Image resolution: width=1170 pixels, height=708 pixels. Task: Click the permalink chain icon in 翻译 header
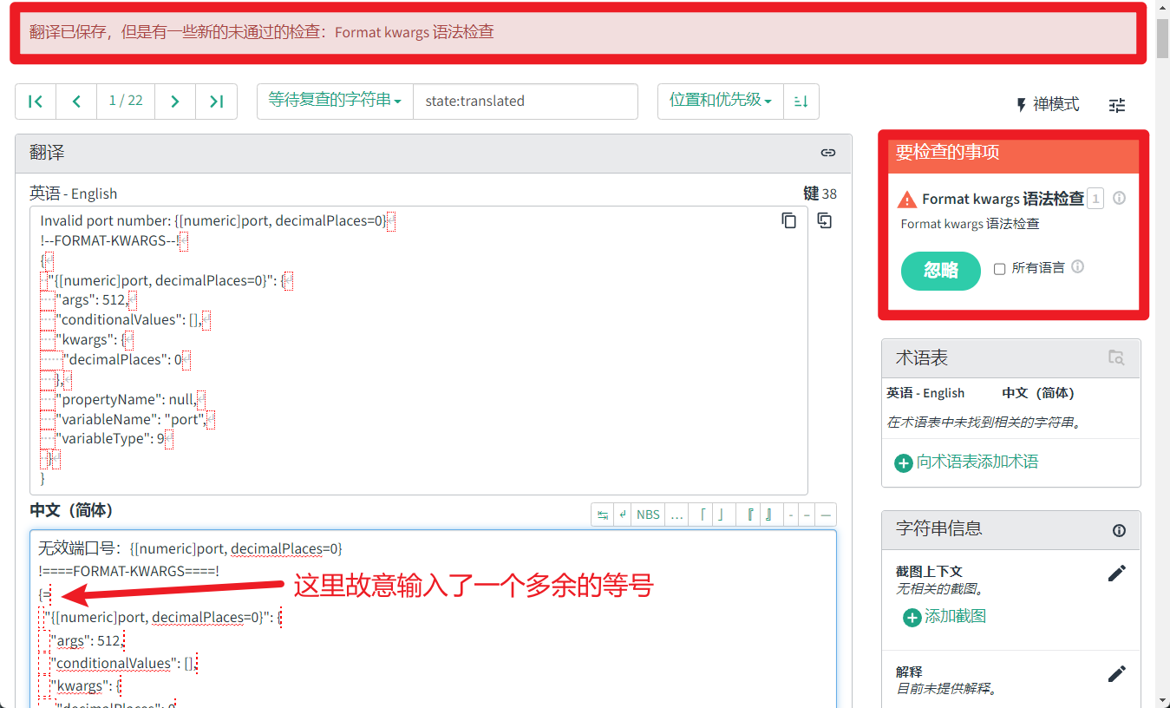[827, 153]
